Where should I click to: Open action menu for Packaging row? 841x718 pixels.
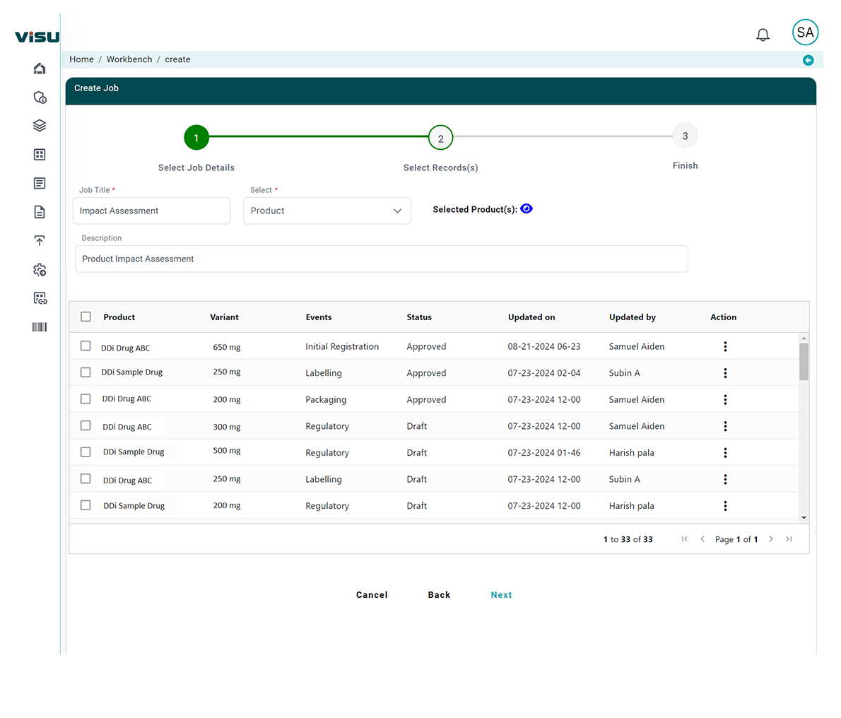pos(725,399)
